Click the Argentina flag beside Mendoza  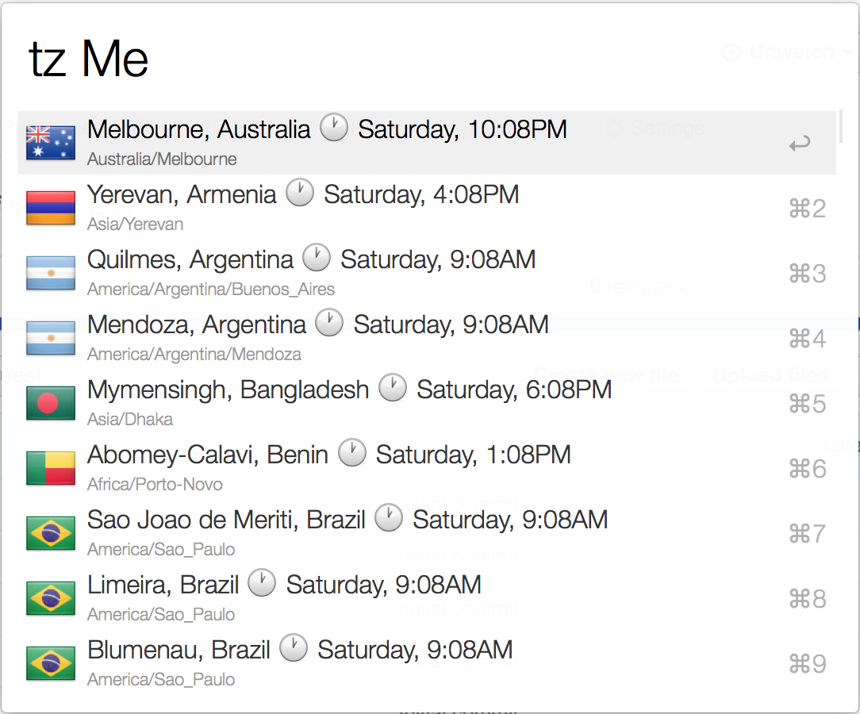point(51,338)
